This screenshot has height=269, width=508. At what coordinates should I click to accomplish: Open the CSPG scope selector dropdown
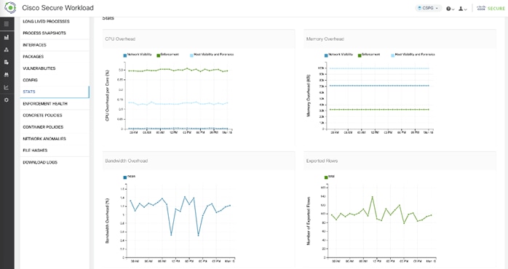click(x=428, y=8)
